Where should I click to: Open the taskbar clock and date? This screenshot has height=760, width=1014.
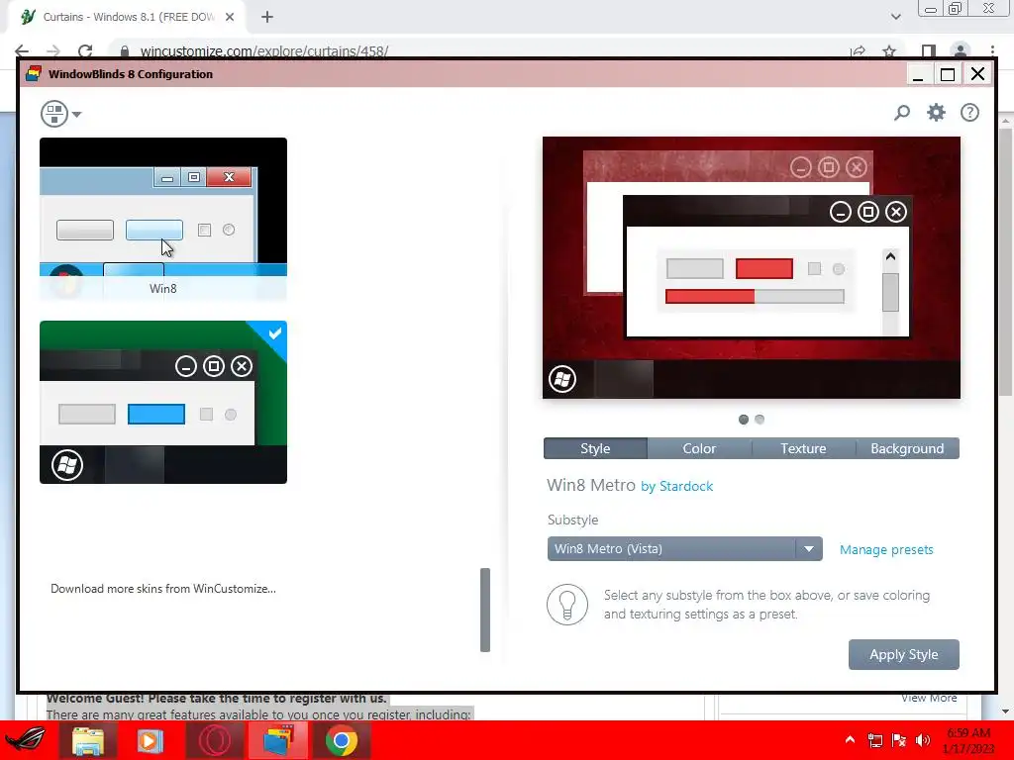tap(968, 740)
